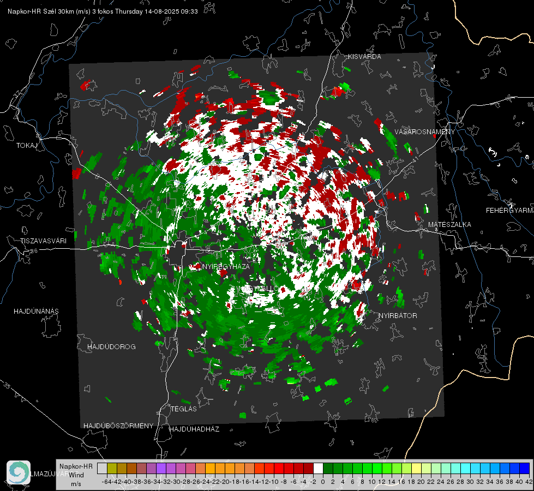Click the Napkor-HR legend title

[76, 466]
